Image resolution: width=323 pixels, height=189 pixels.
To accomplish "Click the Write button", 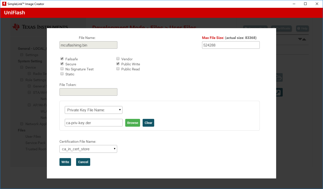I will pos(65,162).
